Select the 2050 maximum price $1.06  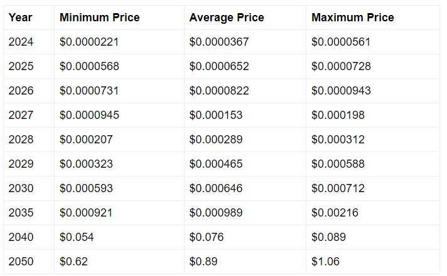click(x=325, y=262)
